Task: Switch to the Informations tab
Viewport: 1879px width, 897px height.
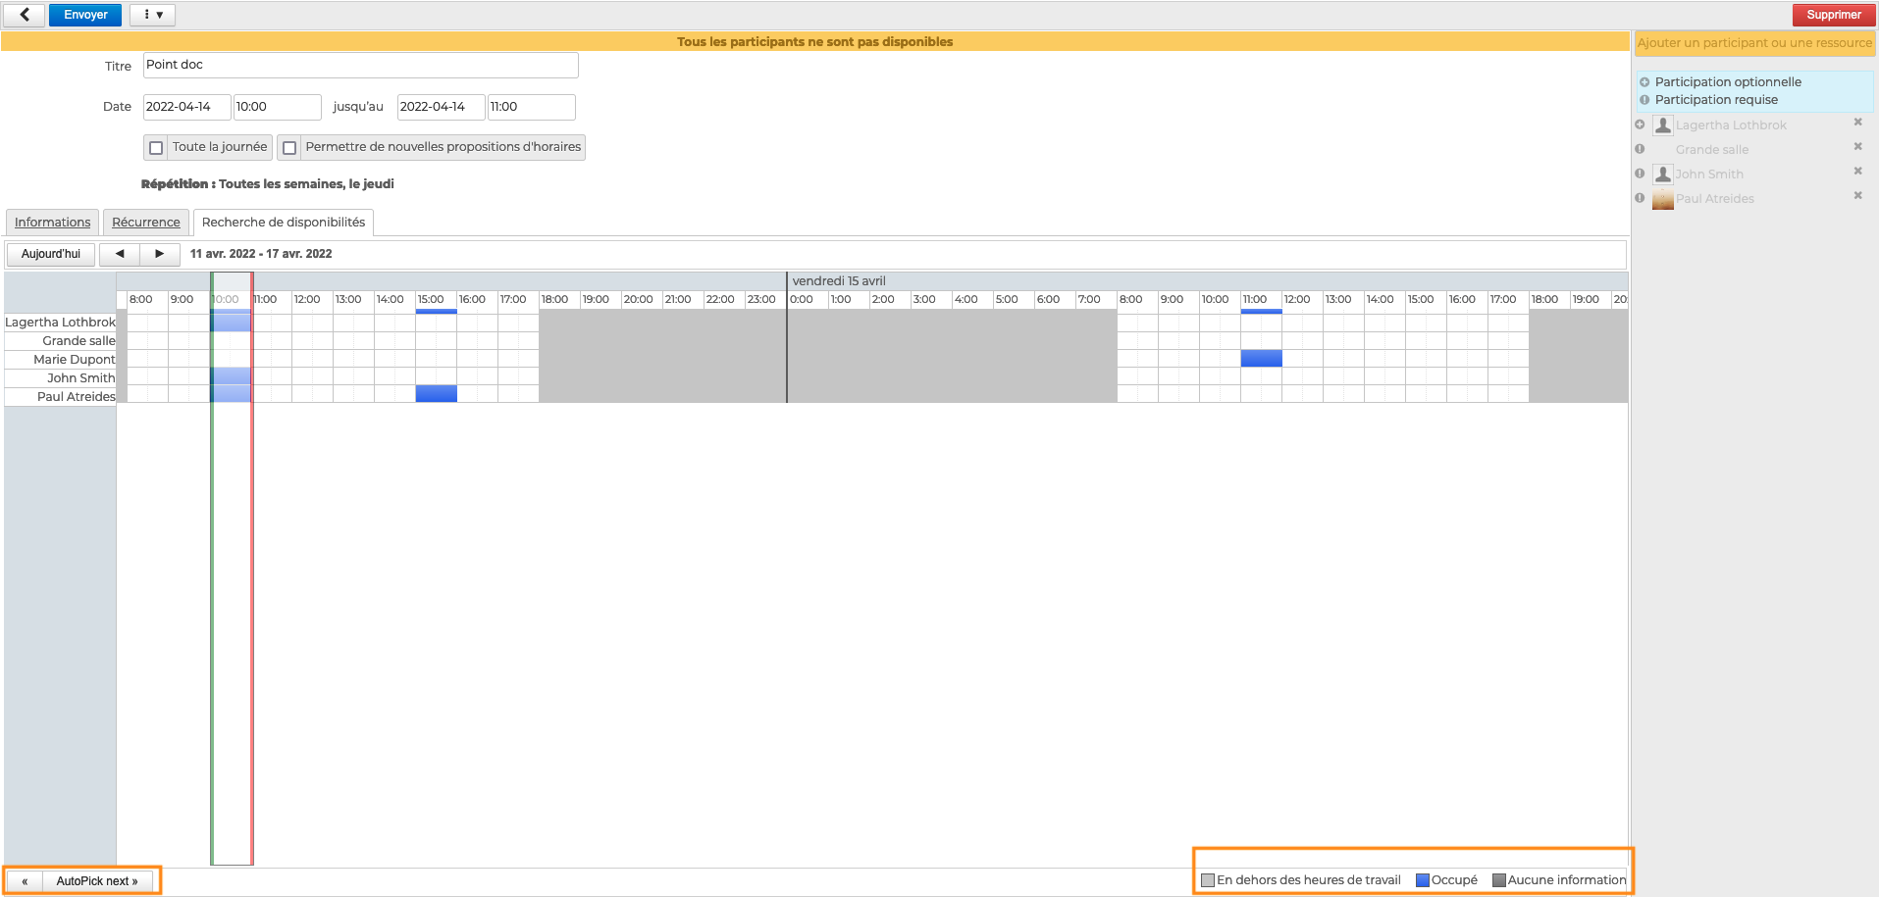Action: click(x=52, y=223)
